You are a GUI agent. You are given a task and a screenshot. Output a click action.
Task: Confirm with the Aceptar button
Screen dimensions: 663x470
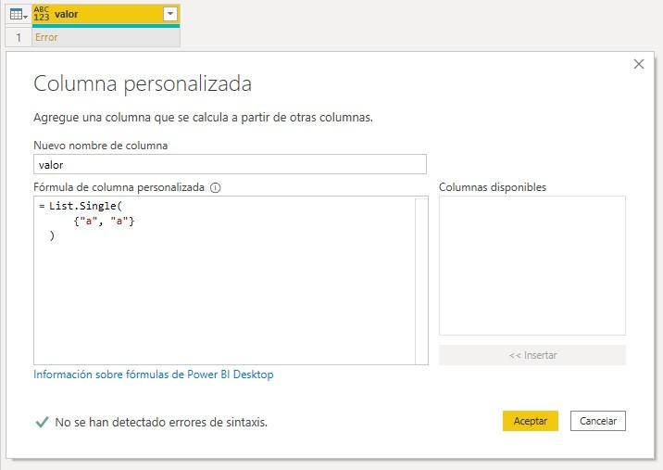[x=530, y=421]
